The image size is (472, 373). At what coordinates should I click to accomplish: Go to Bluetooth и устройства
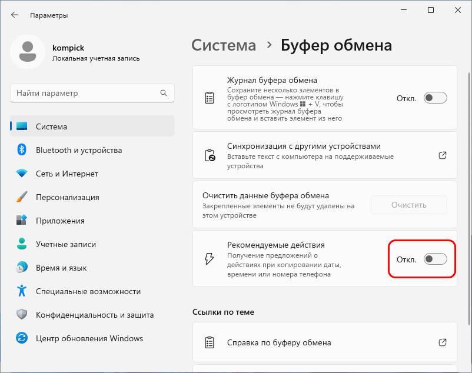(92, 150)
